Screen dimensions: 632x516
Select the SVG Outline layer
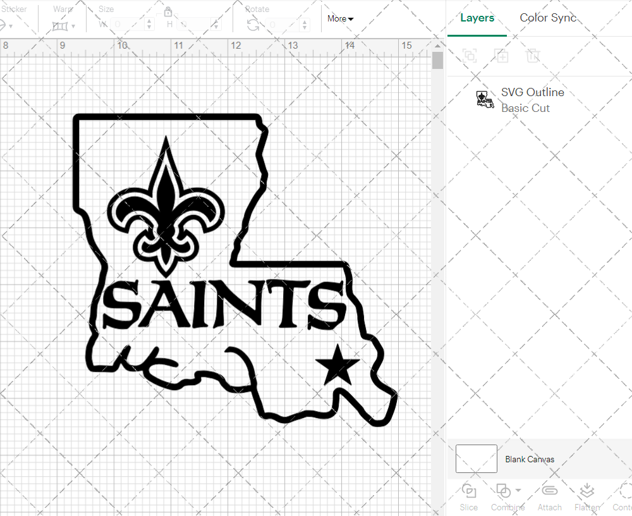pos(532,100)
